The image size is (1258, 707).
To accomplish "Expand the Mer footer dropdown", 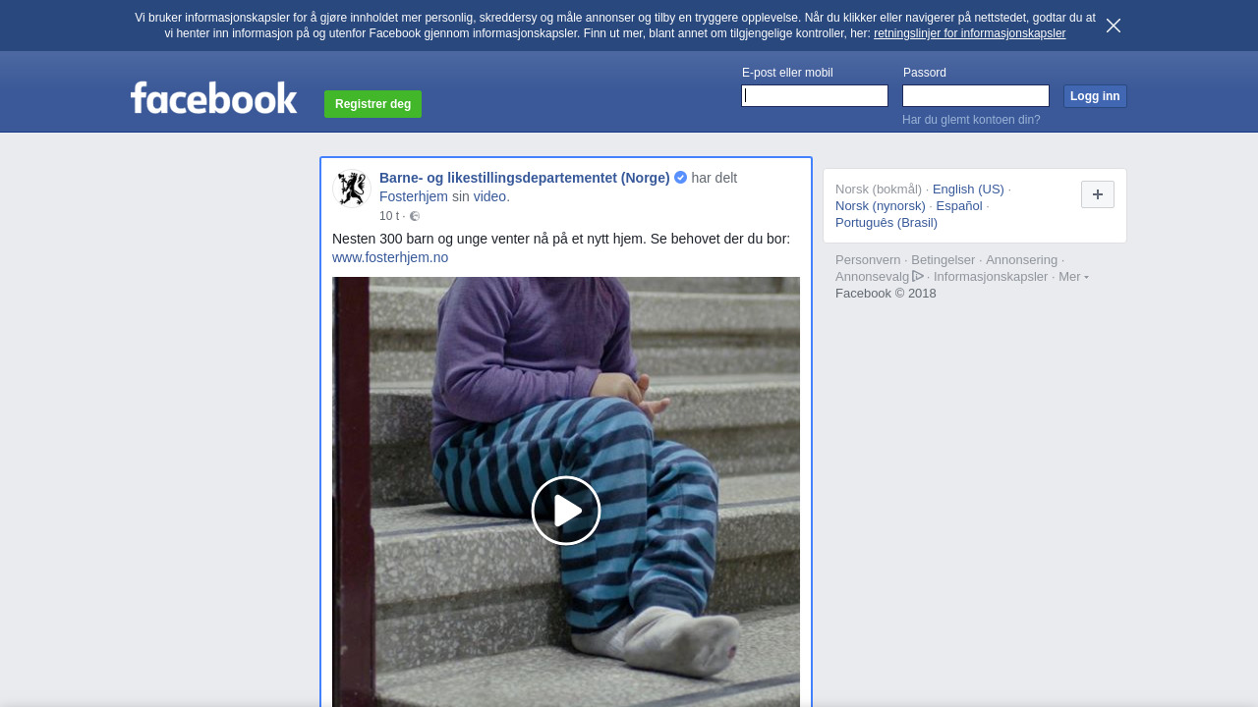I will [x=1073, y=277].
